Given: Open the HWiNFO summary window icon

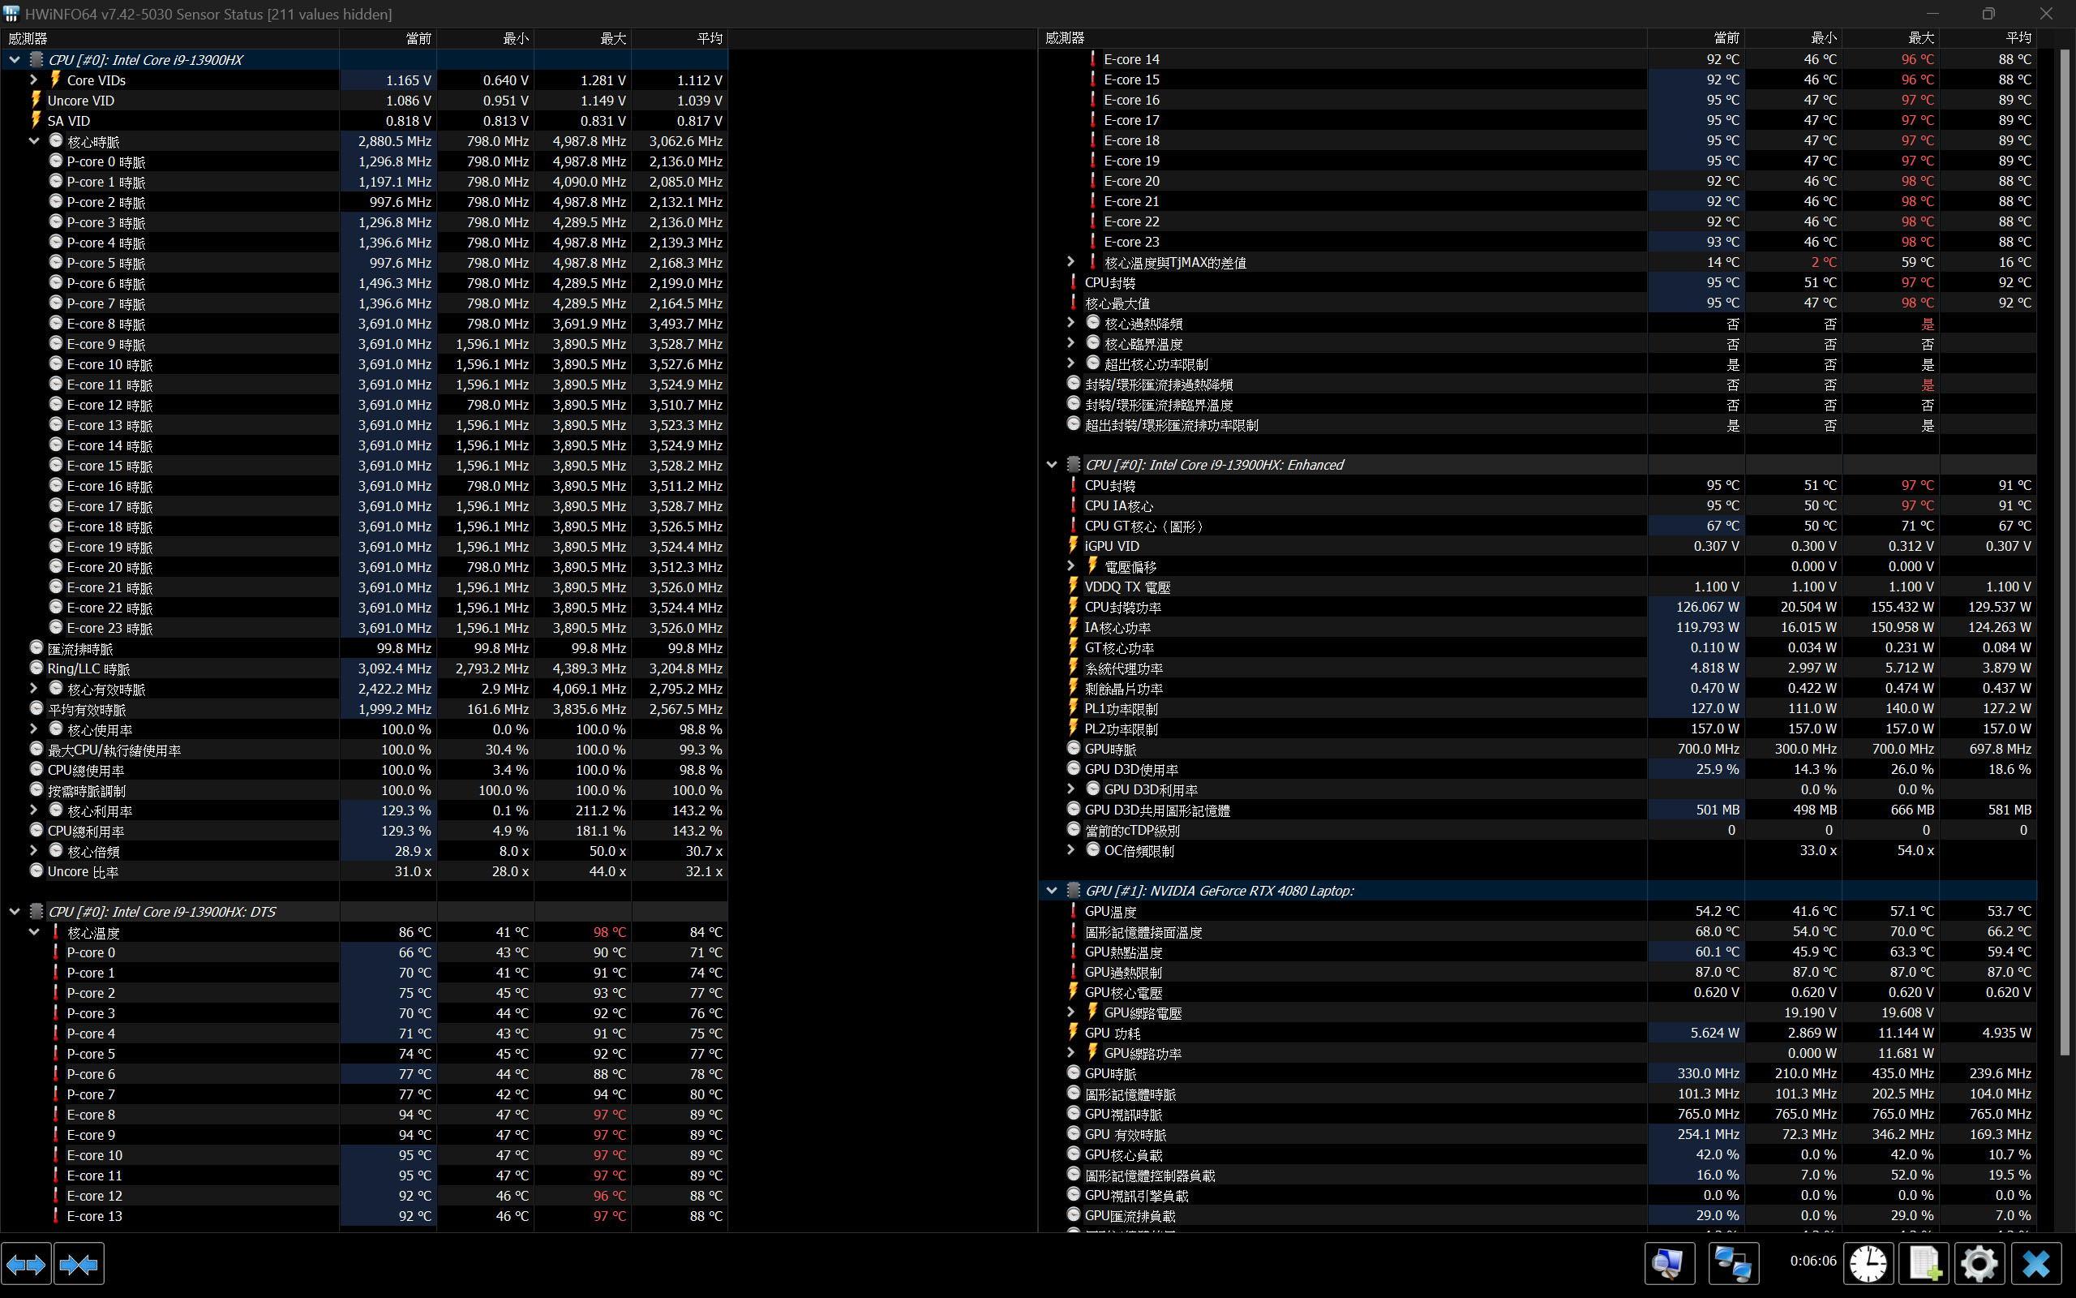Looking at the screenshot, I should point(1670,1264).
